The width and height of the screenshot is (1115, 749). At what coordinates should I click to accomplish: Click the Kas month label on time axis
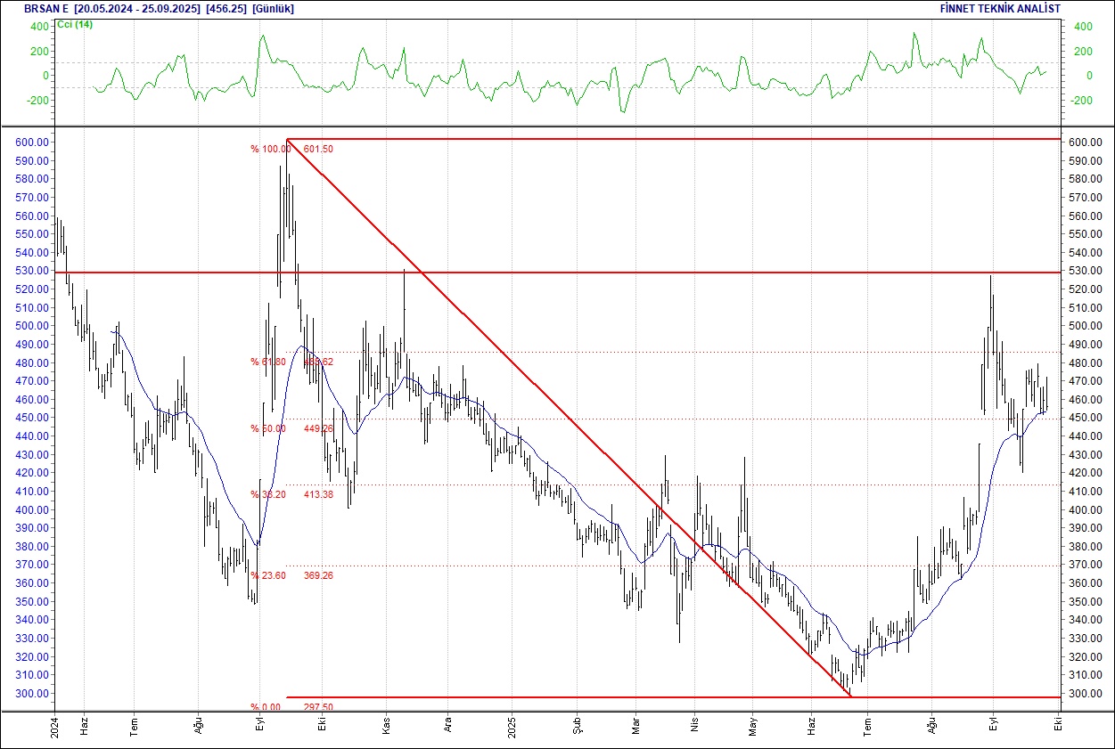tap(388, 725)
